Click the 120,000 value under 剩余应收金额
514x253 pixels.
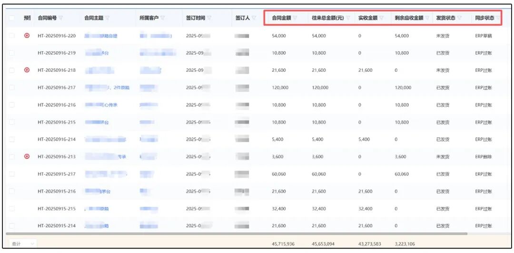[403, 88]
